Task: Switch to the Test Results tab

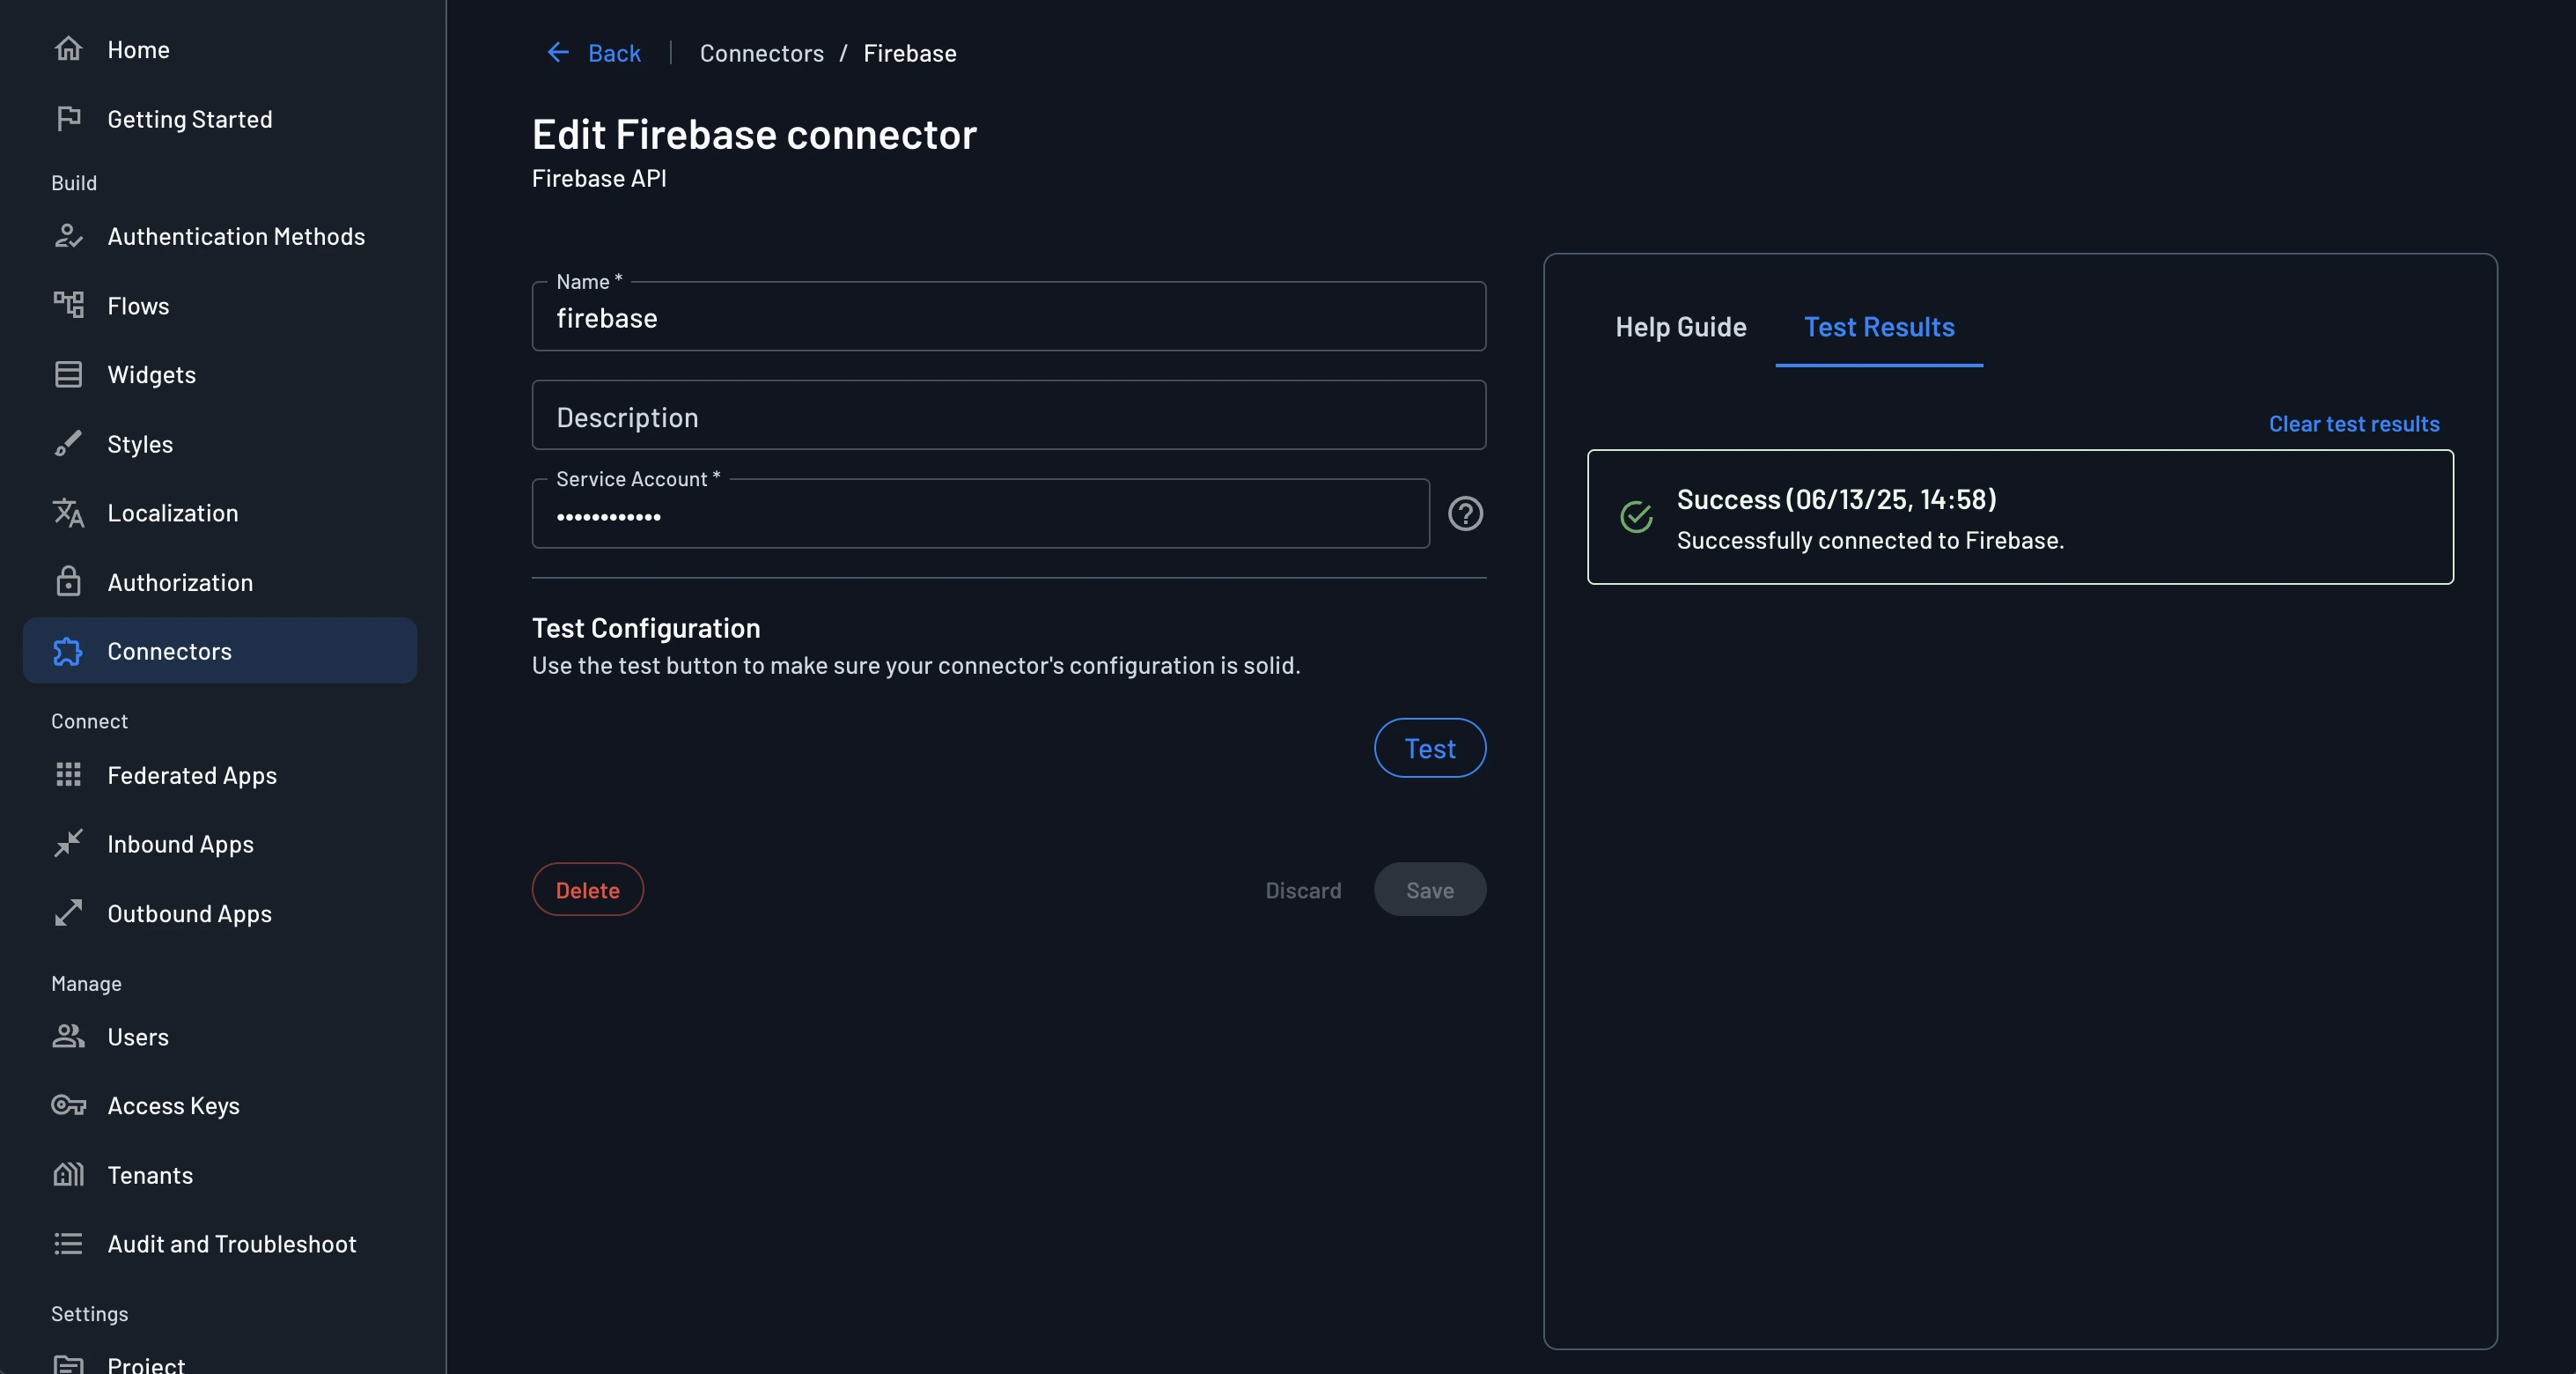Action: click(1879, 328)
